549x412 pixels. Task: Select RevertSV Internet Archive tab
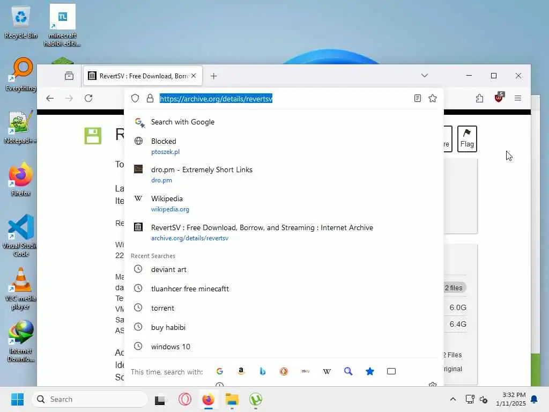pyautogui.click(x=143, y=76)
